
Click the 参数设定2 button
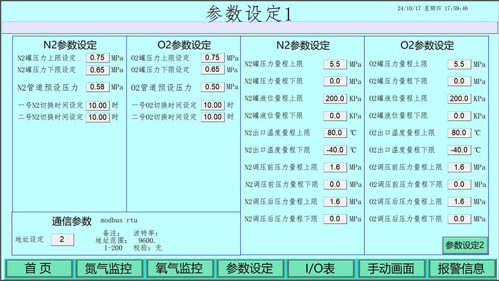pos(465,245)
